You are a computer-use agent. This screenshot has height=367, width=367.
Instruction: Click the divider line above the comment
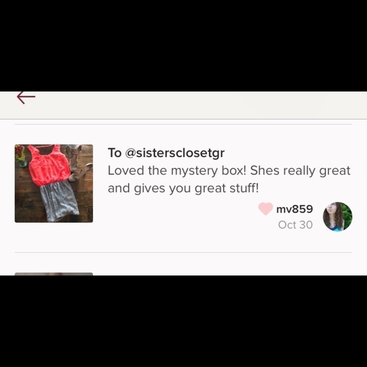pyautogui.click(x=183, y=124)
